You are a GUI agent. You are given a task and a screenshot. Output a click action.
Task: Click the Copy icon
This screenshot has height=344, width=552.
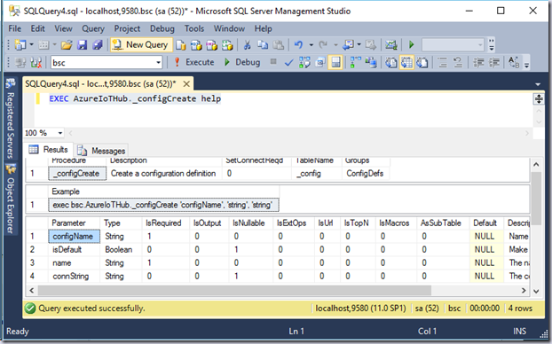click(263, 45)
